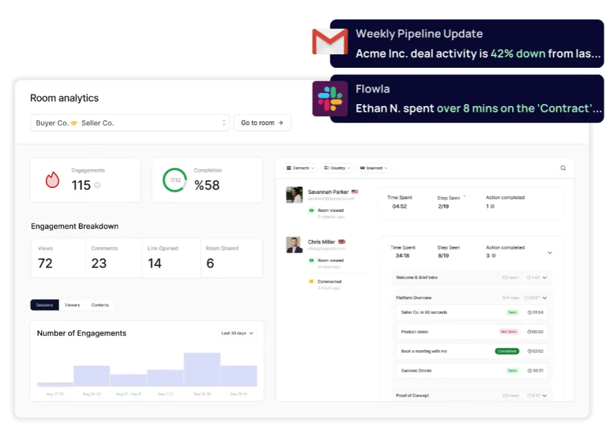Click Chris Miller's UK flag icon
The height and width of the screenshot is (427, 605).
click(x=342, y=242)
